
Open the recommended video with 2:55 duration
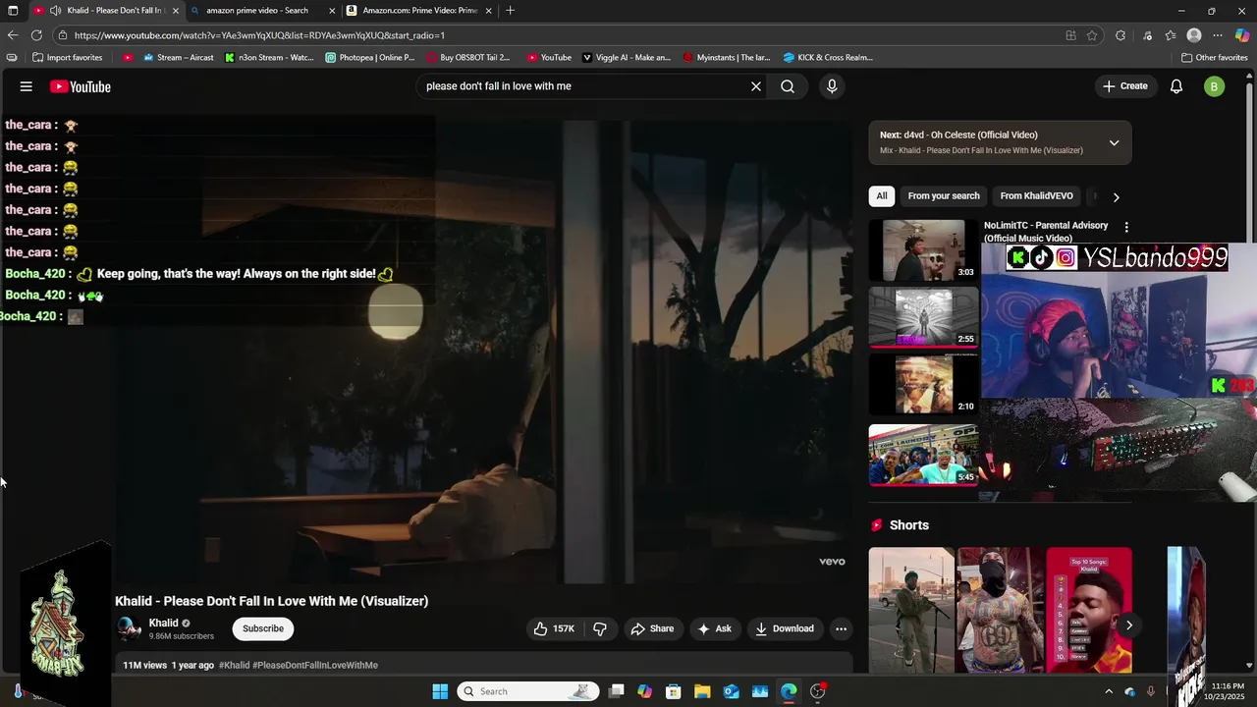[923, 317]
